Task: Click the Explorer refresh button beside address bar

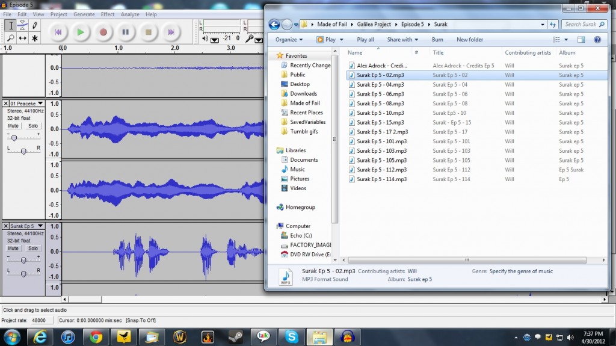Action: click(x=553, y=25)
